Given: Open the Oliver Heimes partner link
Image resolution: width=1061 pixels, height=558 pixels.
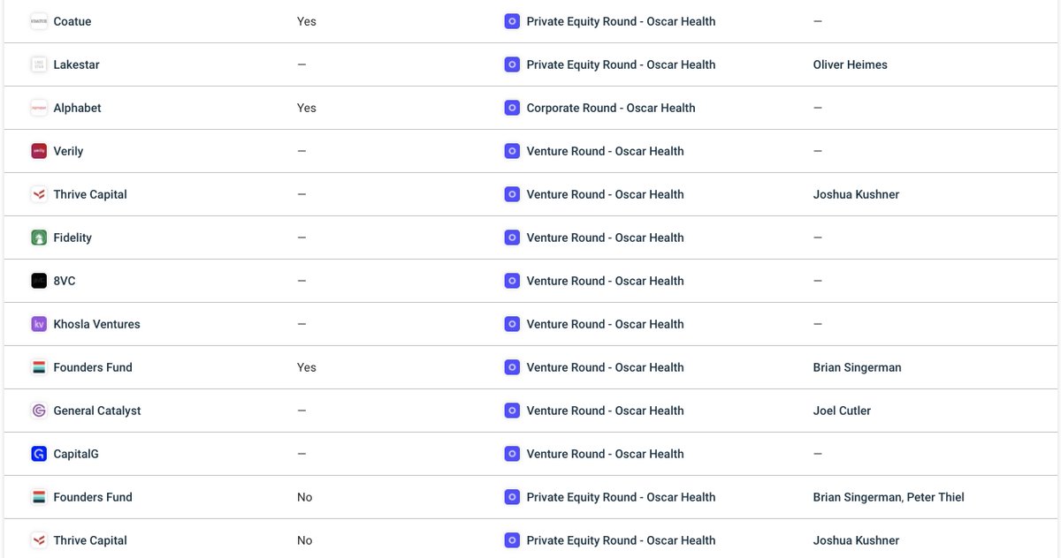Looking at the screenshot, I should (850, 64).
